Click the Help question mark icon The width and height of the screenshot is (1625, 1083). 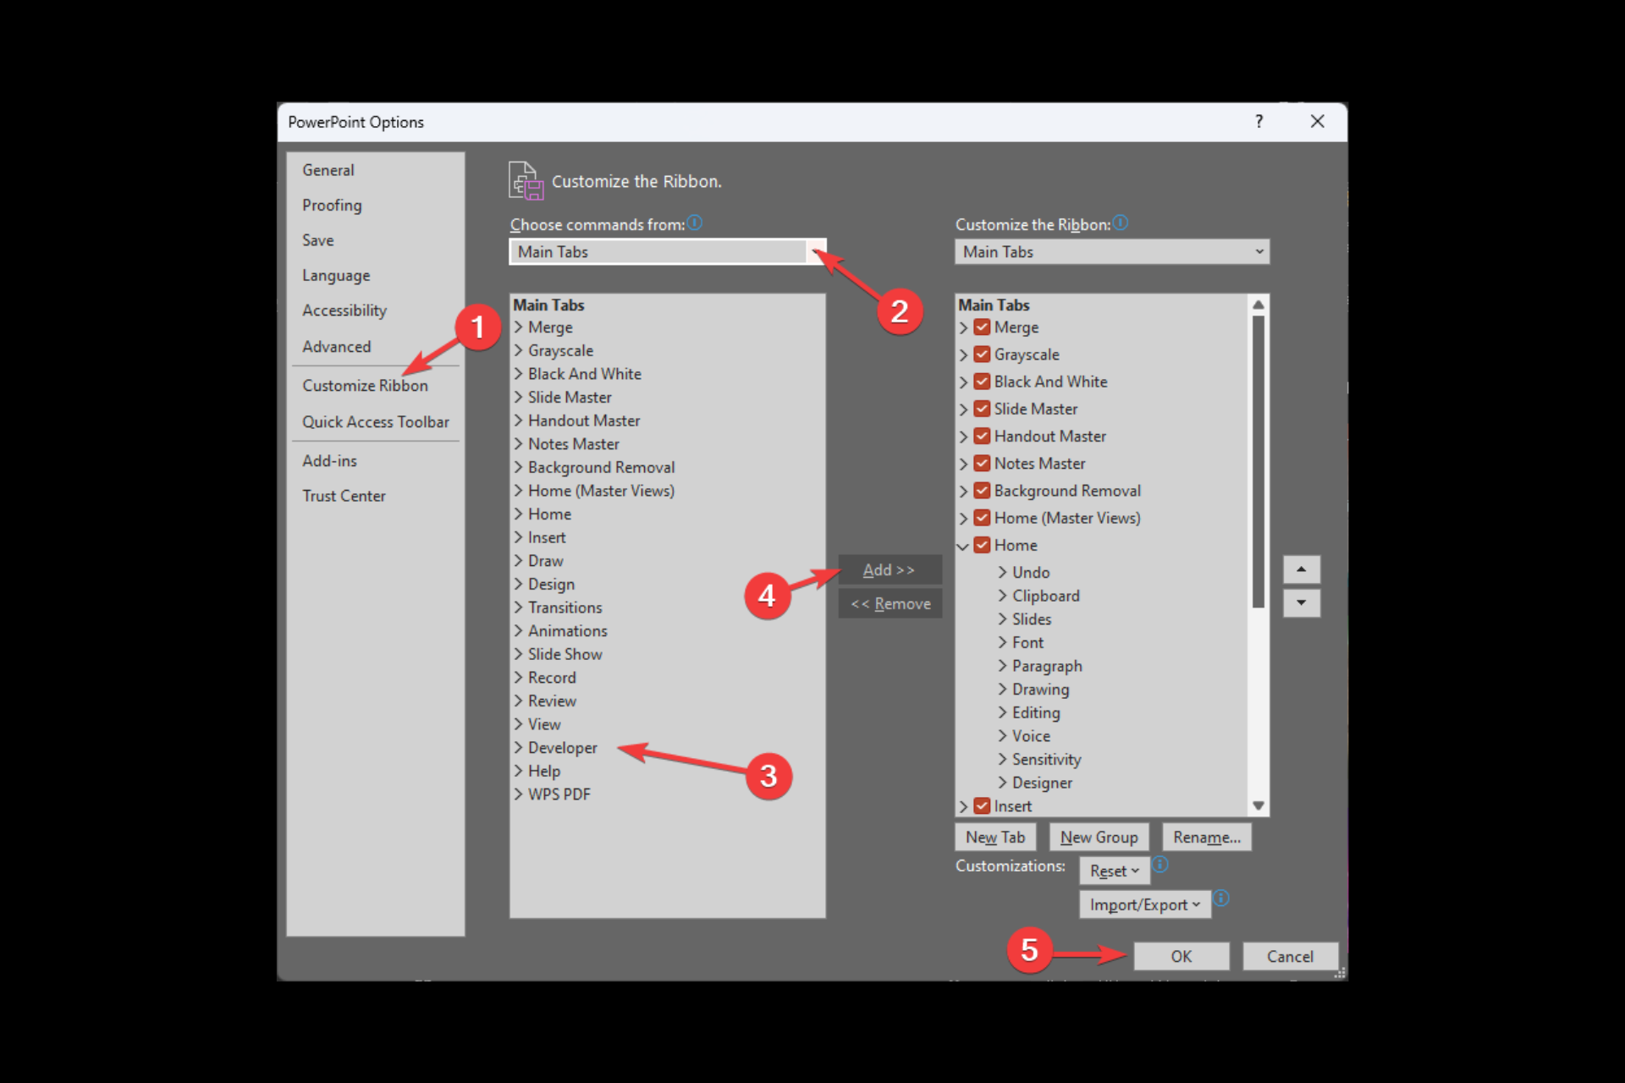1259,121
